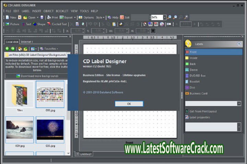This screenshot has height=164, width=247.
Task: Open the HELP menu
Action: pos(94,11)
